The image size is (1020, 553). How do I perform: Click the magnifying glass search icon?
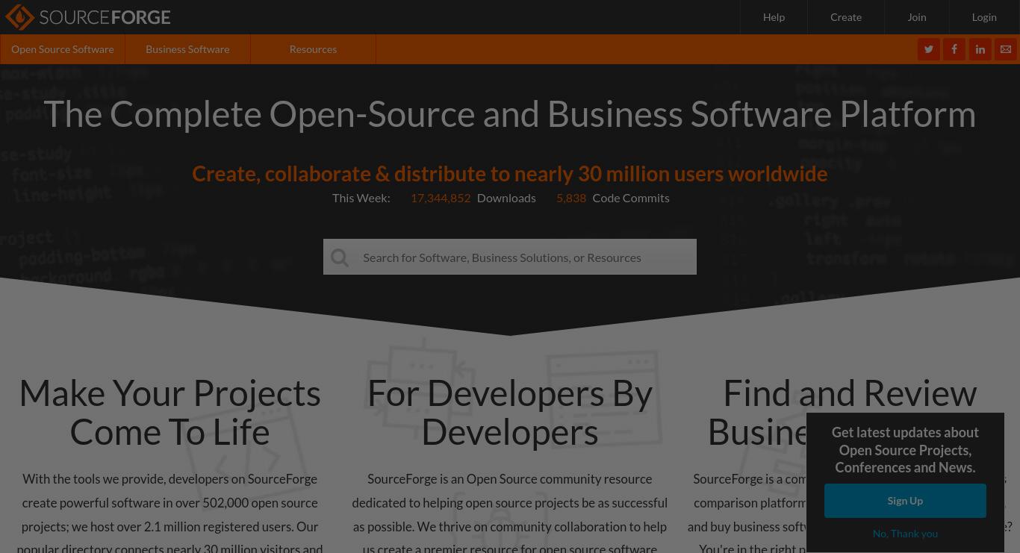[x=340, y=257]
